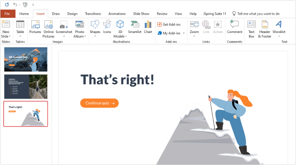Click the WordArt icon
The height and width of the screenshot is (165, 296).
click(x=279, y=25)
